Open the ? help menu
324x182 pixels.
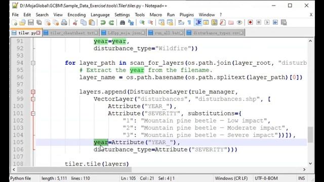pos(221,15)
